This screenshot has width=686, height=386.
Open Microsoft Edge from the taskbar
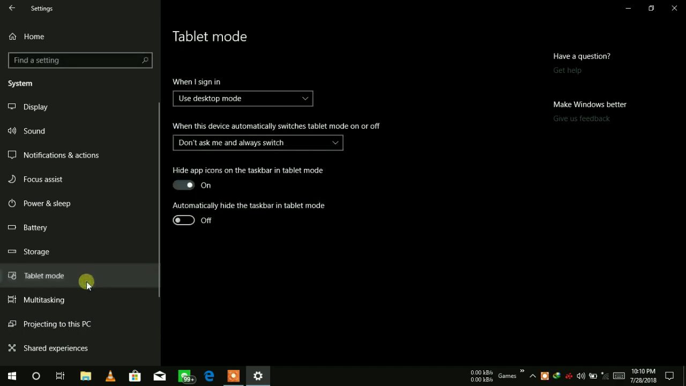coord(209,376)
